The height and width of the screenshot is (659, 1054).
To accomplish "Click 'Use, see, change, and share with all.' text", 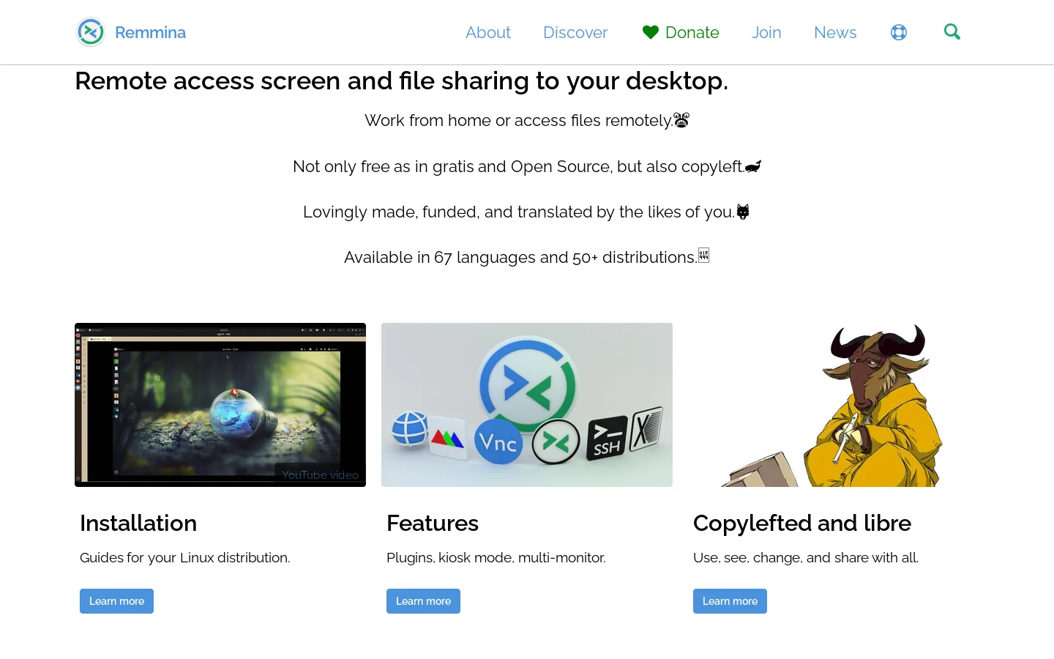I will (x=806, y=558).
